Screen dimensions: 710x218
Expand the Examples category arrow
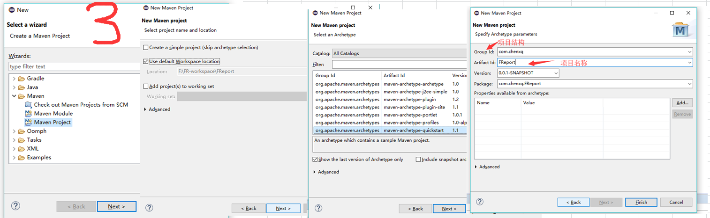click(x=14, y=158)
